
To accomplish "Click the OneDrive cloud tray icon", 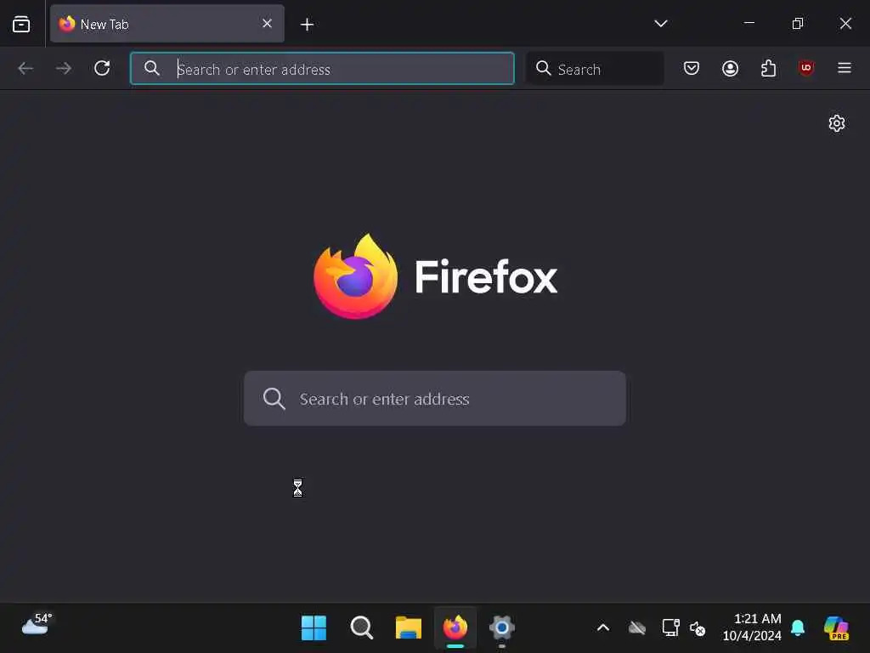I will (637, 628).
